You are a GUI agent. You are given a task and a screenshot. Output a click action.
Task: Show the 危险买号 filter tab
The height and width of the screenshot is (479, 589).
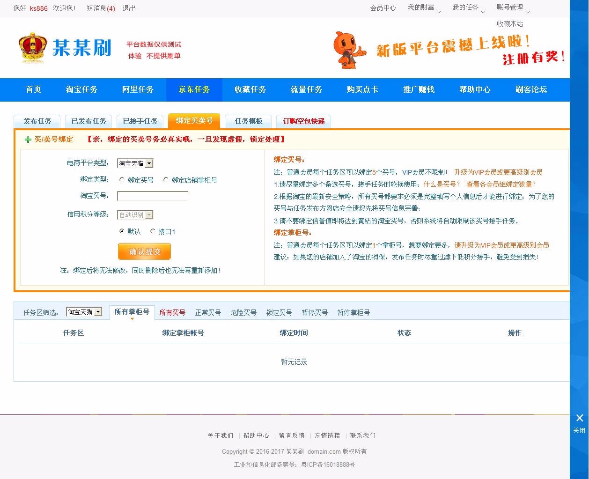tap(243, 312)
